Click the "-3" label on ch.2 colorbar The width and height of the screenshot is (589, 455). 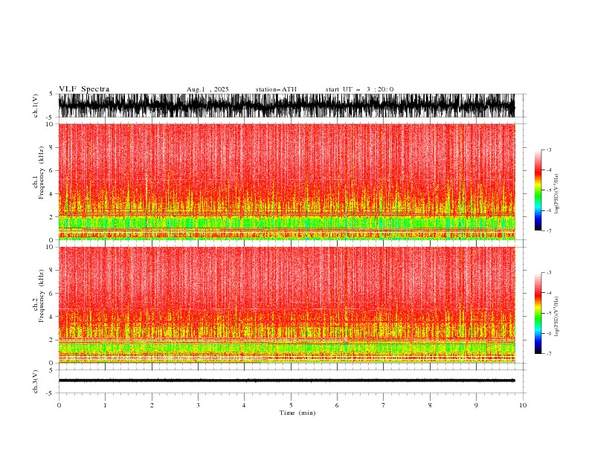pos(548,273)
